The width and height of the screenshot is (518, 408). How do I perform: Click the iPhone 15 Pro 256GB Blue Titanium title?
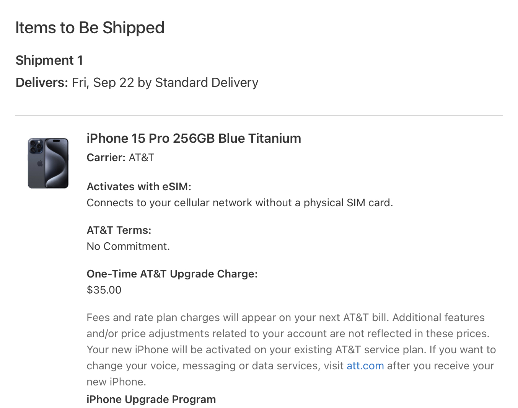pyautogui.click(x=194, y=139)
